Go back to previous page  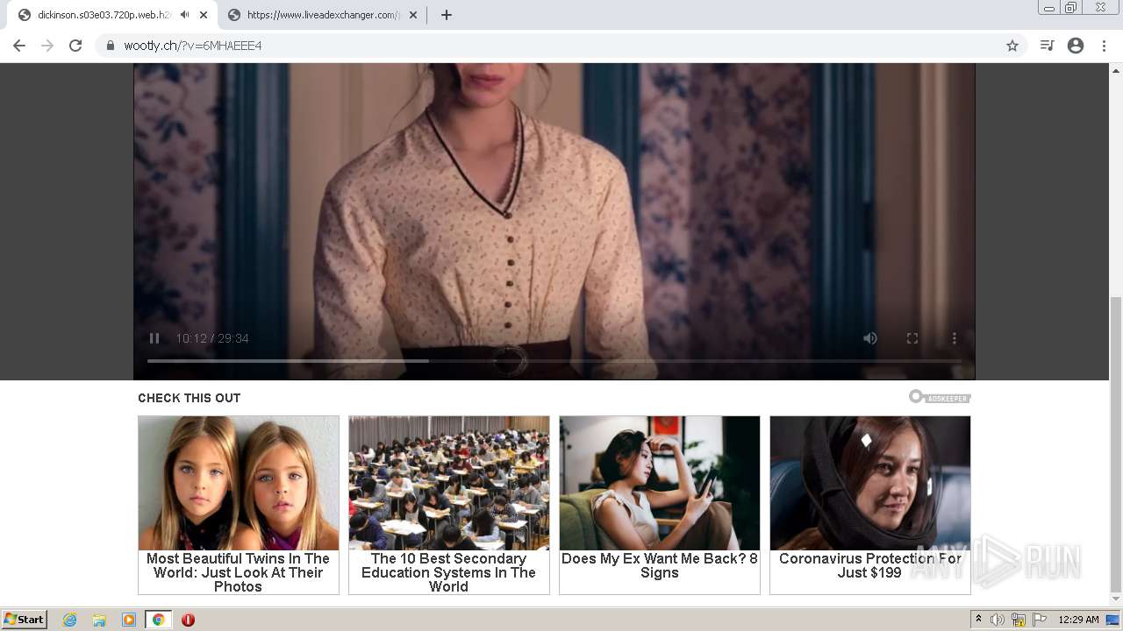[19, 46]
